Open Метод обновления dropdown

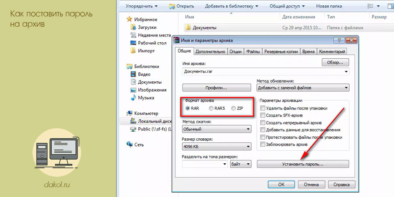pos(303,88)
